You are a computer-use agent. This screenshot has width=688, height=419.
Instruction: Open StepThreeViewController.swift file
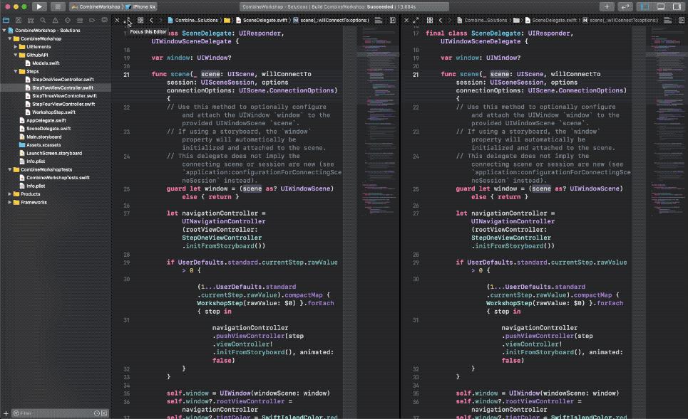coord(63,95)
